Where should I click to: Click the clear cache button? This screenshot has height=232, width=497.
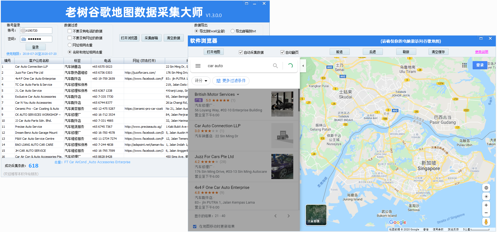click(x=438, y=52)
